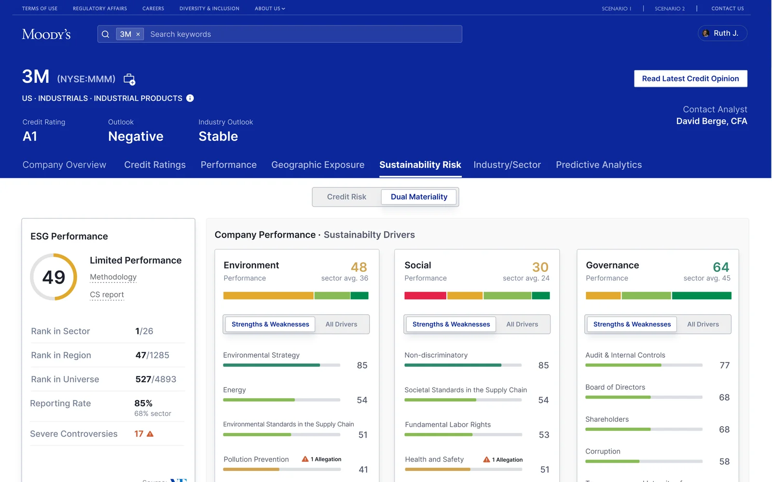
Task: Show All Drivers for Environment
Action: [x=341, y=324]
